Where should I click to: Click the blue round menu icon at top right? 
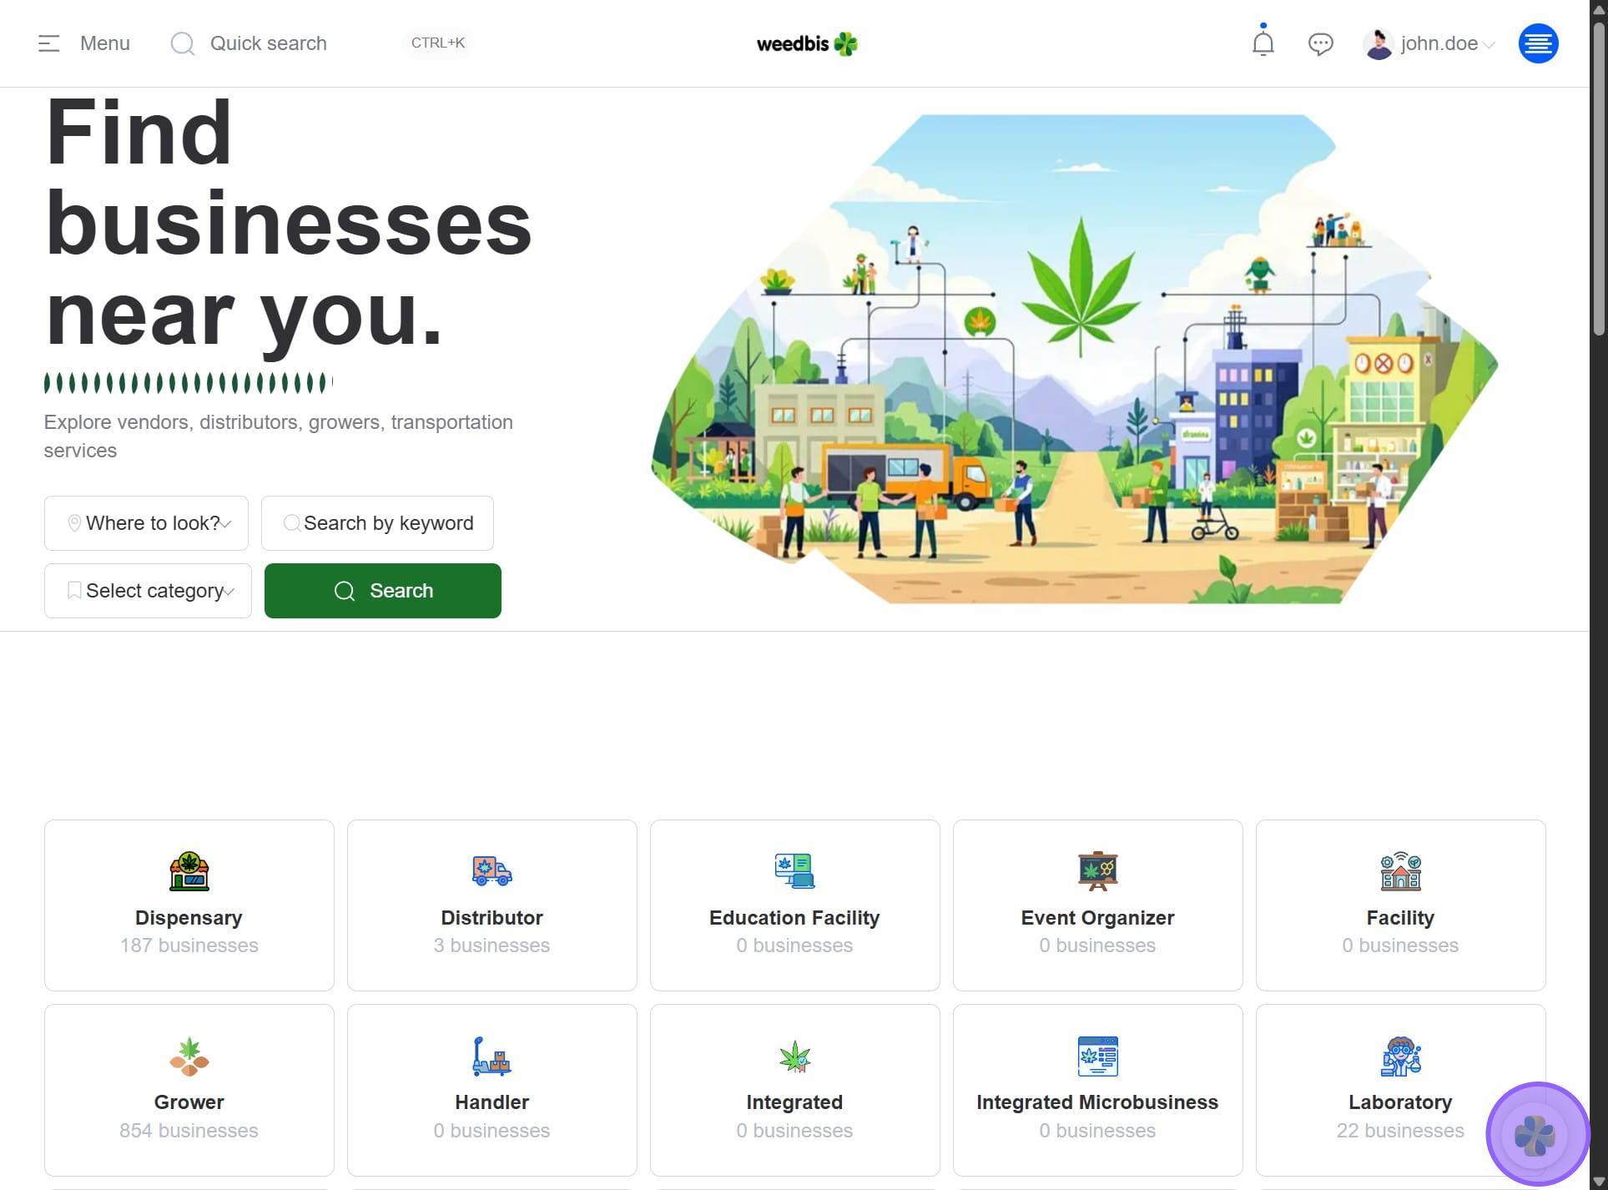click(x=1537, y=43)
